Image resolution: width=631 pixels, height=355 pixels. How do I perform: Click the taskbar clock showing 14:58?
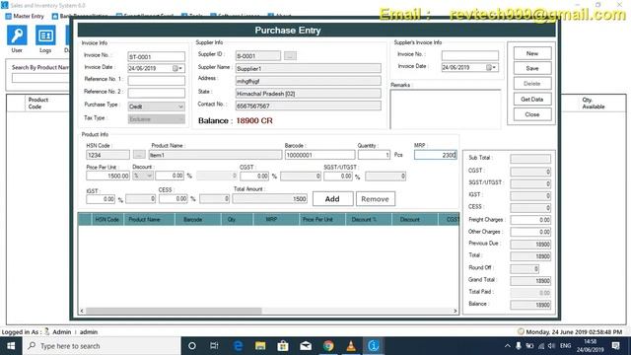point(590,346)
